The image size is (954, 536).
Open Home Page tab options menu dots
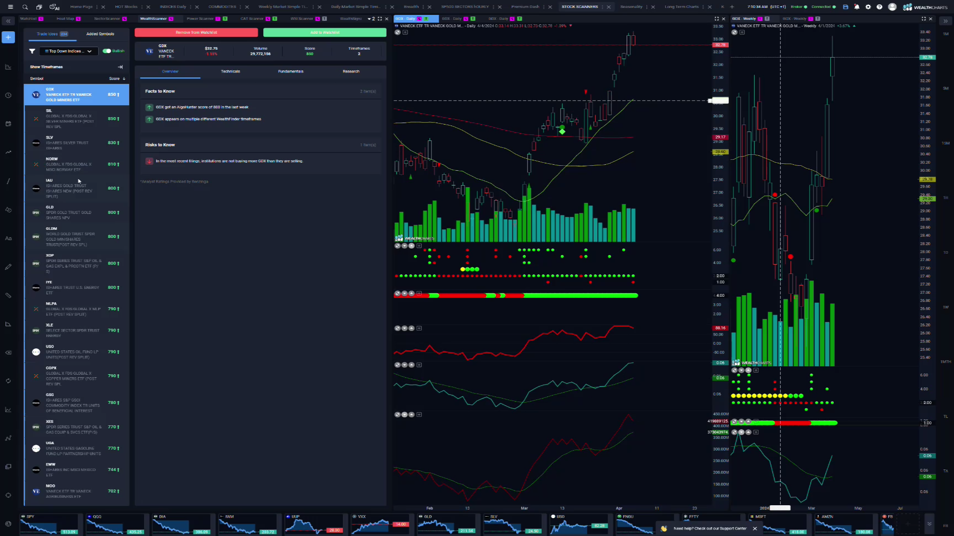98,7
